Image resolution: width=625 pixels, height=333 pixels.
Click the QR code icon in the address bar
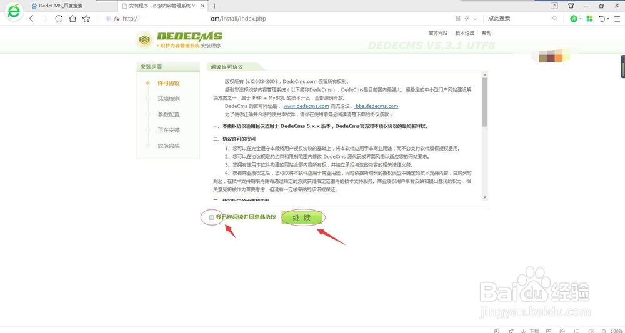pos(457,19)
